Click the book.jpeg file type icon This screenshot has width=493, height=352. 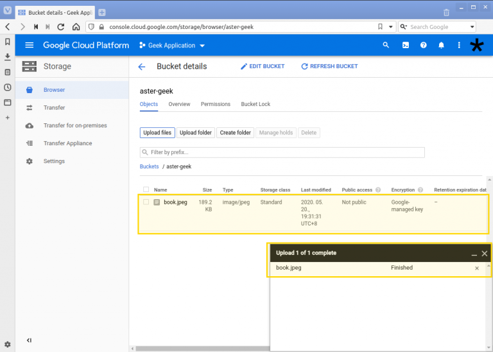[157, 202]
